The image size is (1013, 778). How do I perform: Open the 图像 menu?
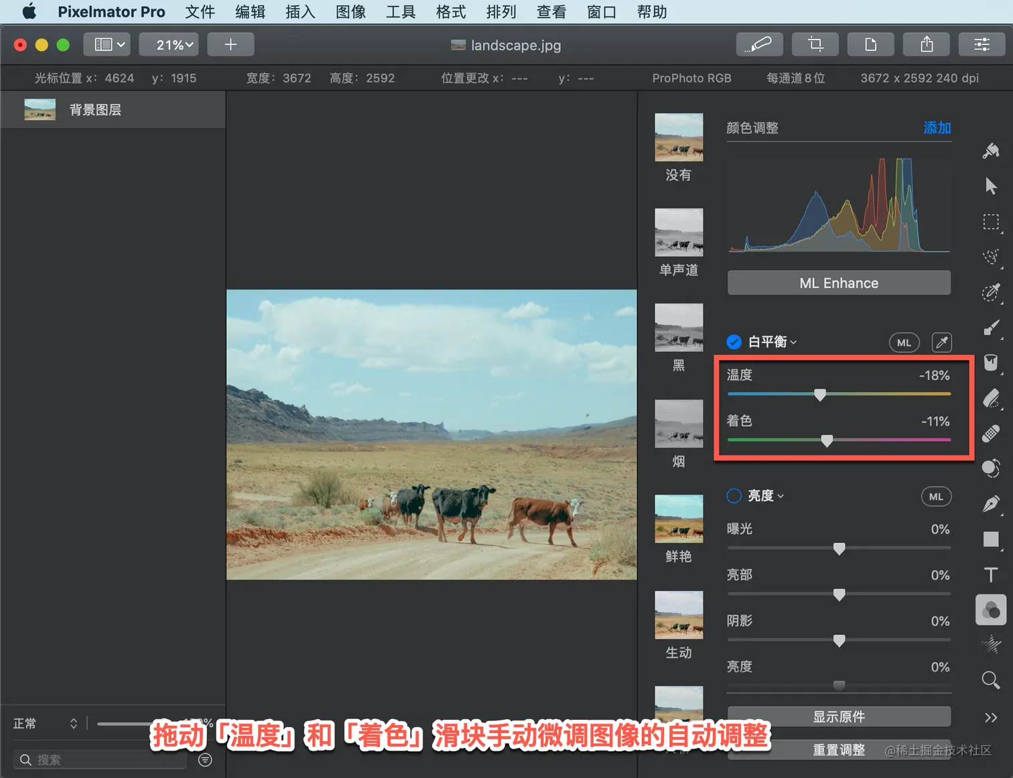pos(350,12)
